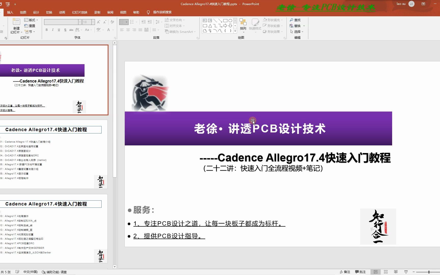Center align text in paragraph group
Image resolution: width=440 pixels, height=275 pixels.
point(128,30)
